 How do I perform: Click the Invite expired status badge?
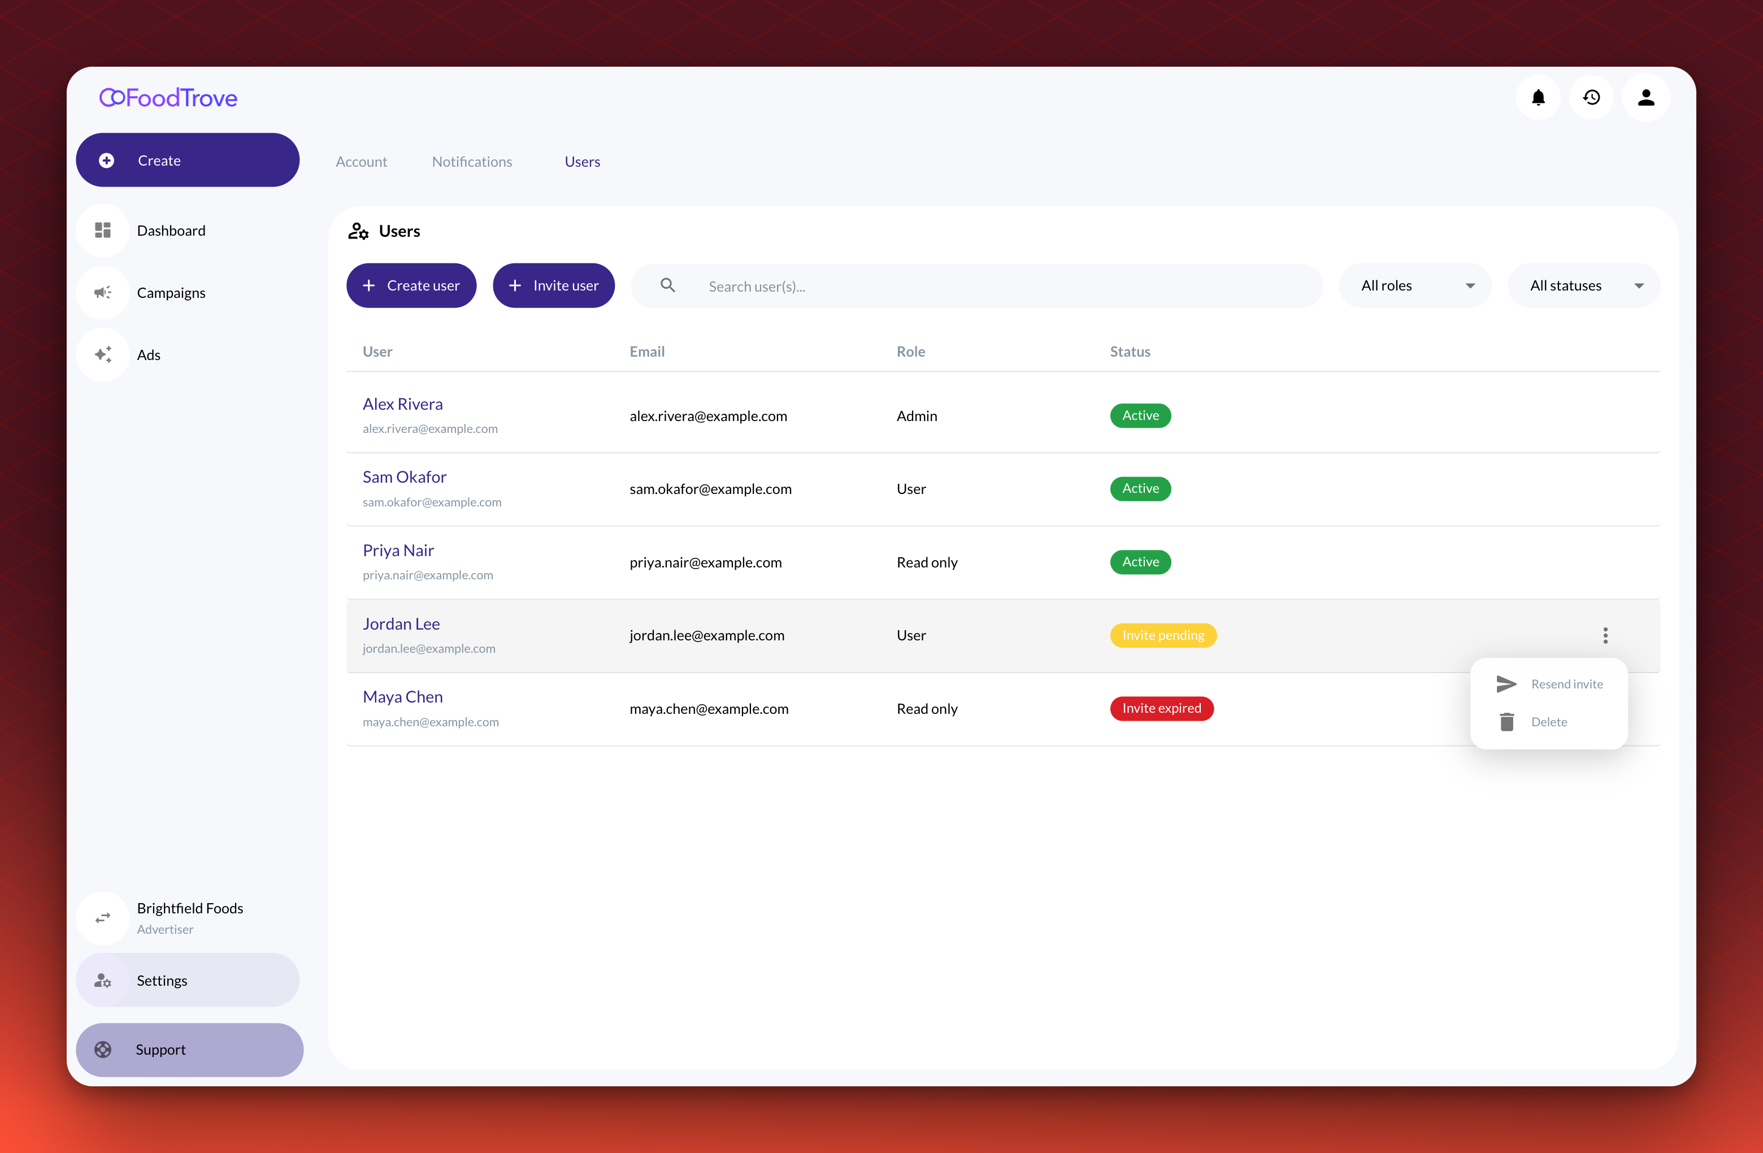[1162, 708]
